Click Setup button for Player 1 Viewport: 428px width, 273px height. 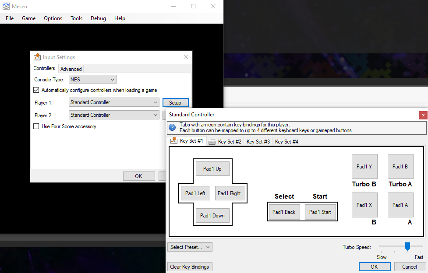point(175,102)
